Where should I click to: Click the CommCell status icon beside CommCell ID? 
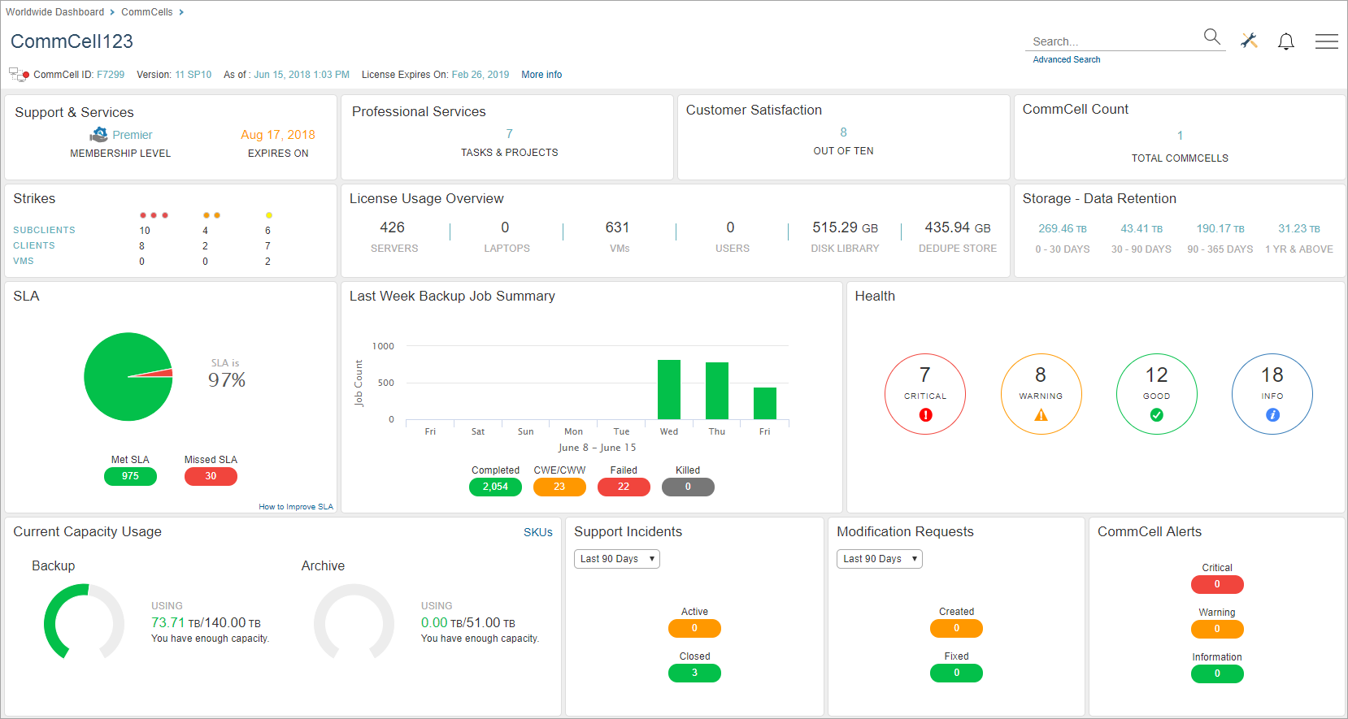click(x=19, y=75)
